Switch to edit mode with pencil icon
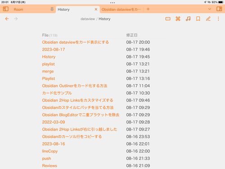Screen dimensions: 225x169 click(208, 19)
